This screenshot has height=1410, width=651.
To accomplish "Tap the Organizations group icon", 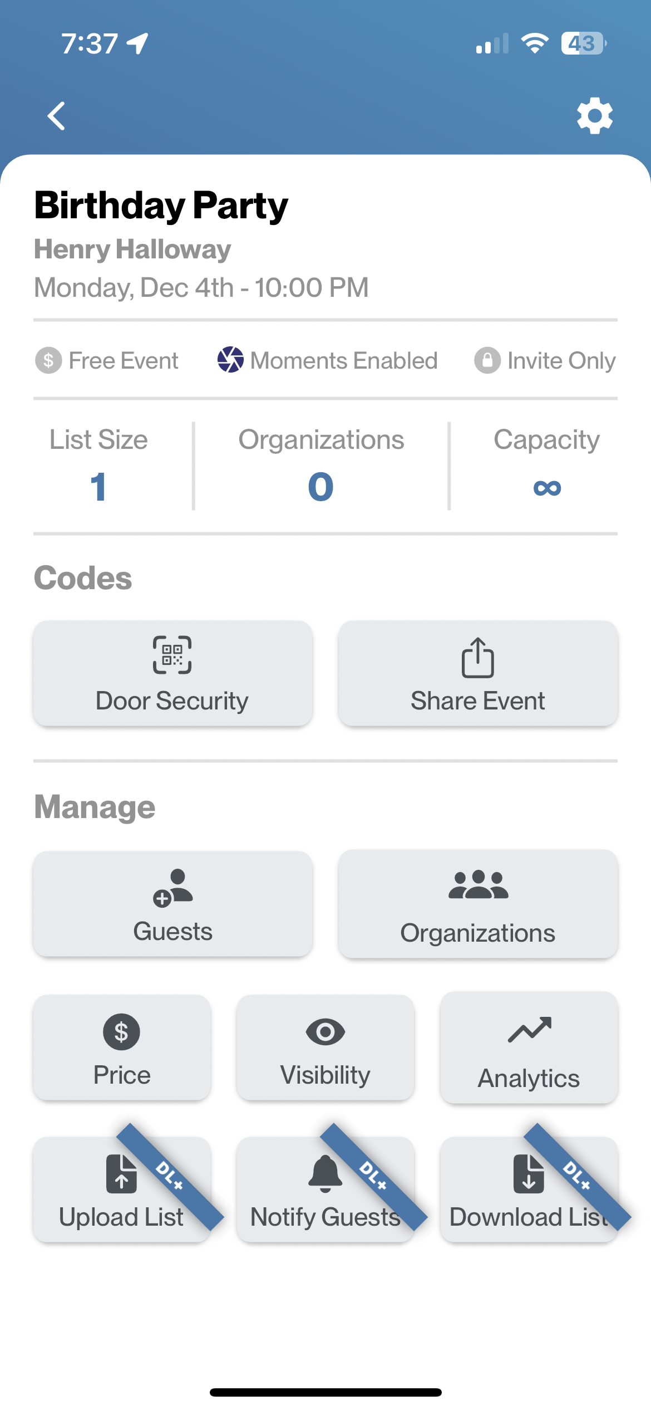I will (478, 885).
